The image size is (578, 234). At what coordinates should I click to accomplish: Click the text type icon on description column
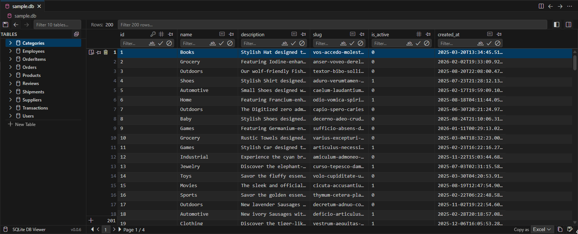click(294, 34)
